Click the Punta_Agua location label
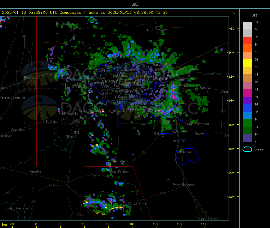 (x=137, y=204)
